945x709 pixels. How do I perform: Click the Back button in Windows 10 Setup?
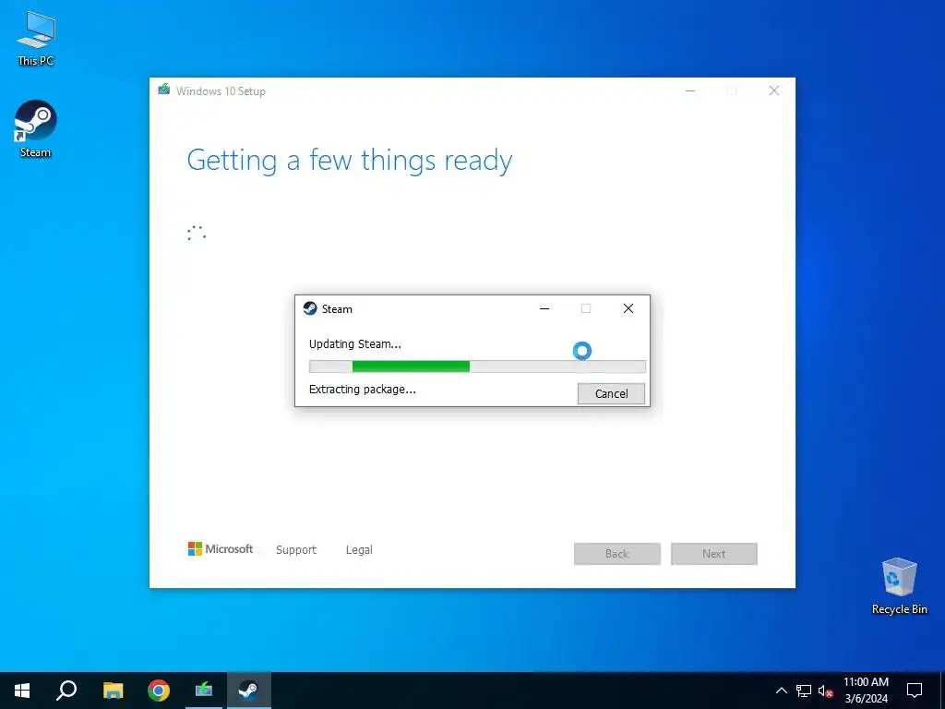pyautogui.click(x=617, y=554)
